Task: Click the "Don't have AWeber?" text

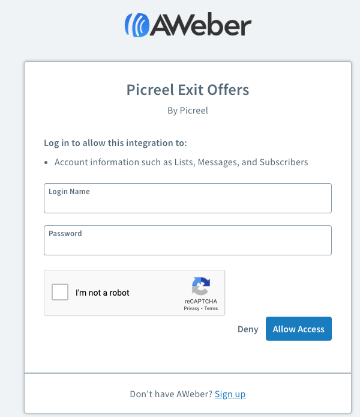Action: [171, 394]
